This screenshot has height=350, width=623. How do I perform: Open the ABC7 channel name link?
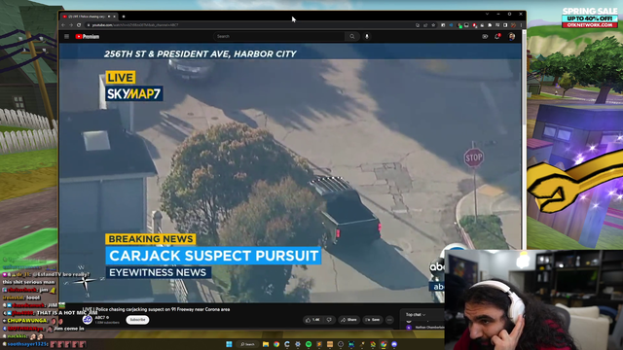tap(101, 318)
